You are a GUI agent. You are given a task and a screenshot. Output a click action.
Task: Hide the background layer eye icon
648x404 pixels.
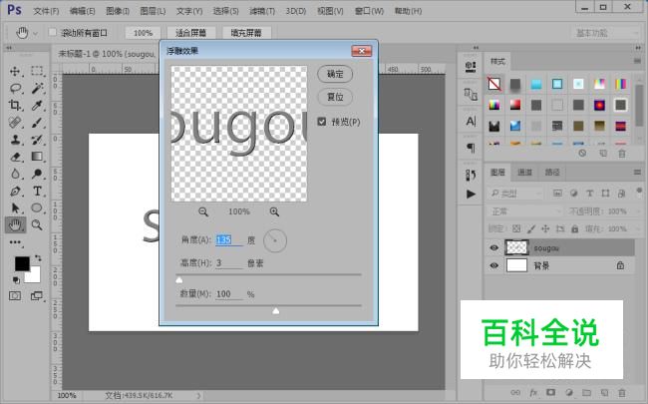(494, 265)
